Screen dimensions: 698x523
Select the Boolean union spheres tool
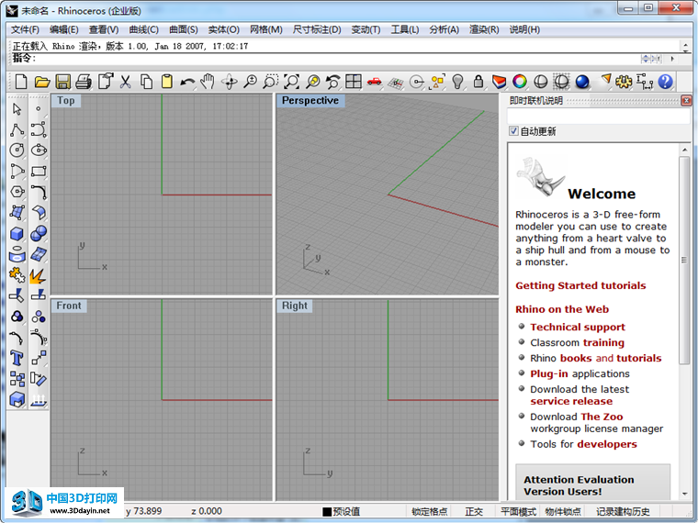(39, 233)
